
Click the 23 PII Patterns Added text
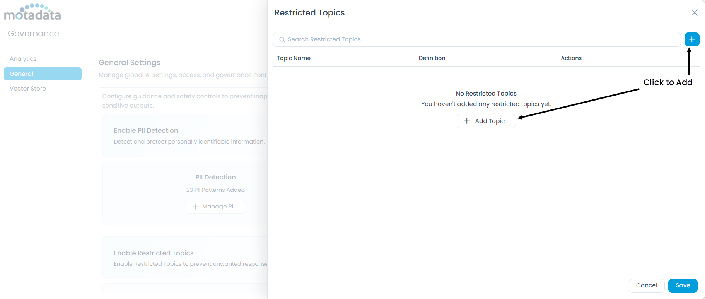(215, 190)
